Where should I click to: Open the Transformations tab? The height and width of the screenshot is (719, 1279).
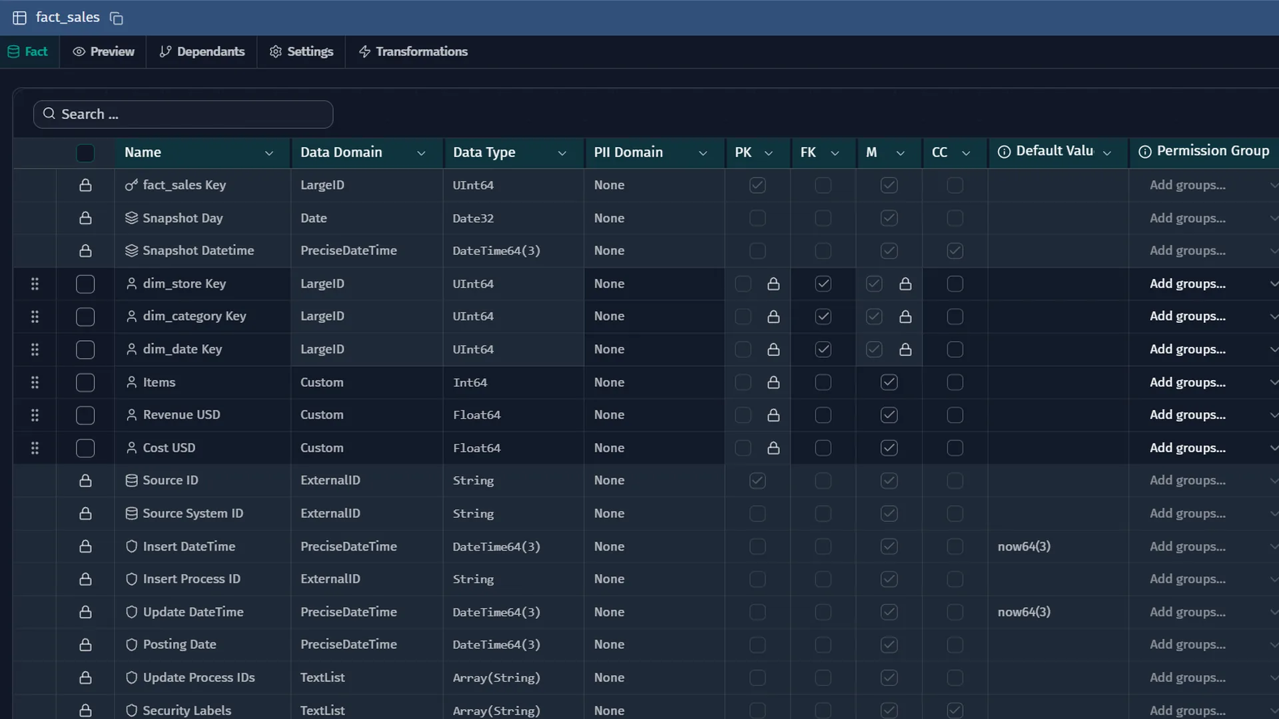(413, 51)
